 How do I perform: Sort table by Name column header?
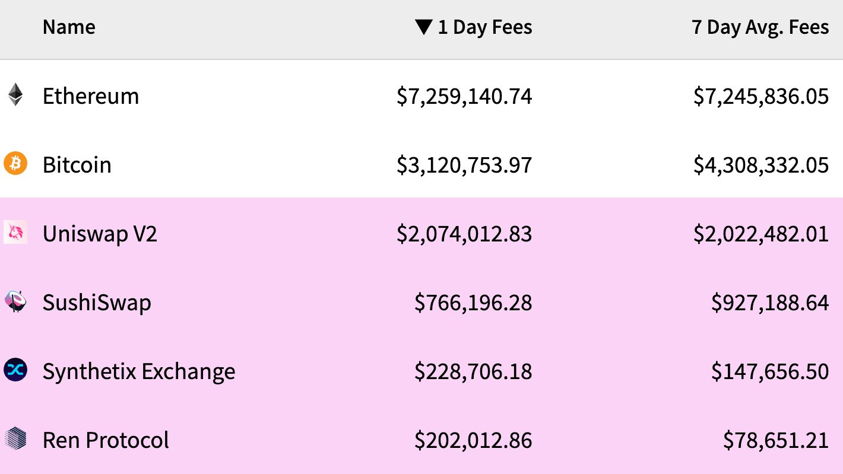point(69,27)
